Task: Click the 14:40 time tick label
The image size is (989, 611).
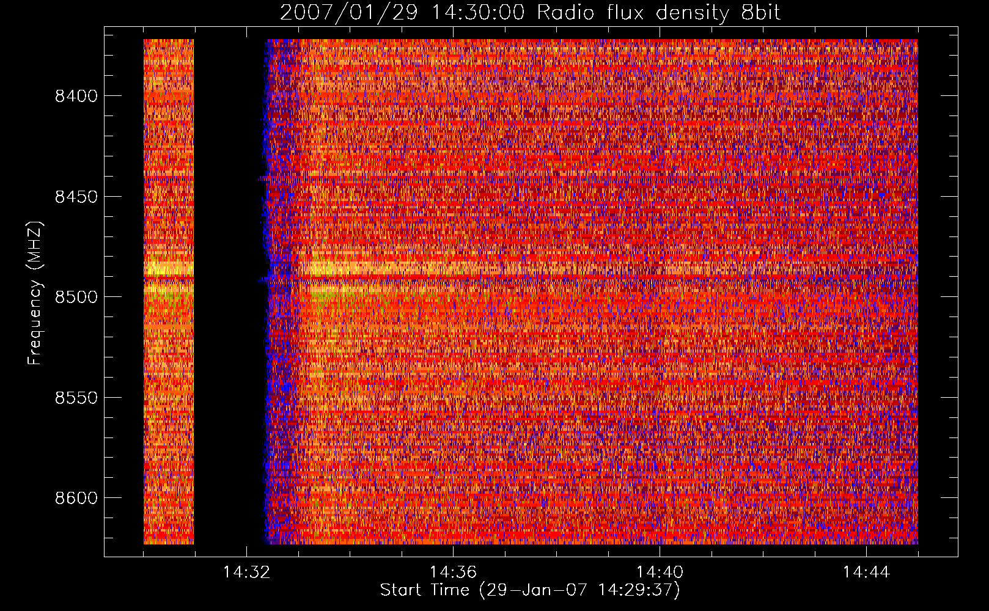Action: point(660,573)
